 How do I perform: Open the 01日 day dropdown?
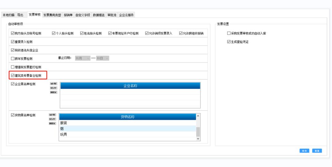coord(103,58)
